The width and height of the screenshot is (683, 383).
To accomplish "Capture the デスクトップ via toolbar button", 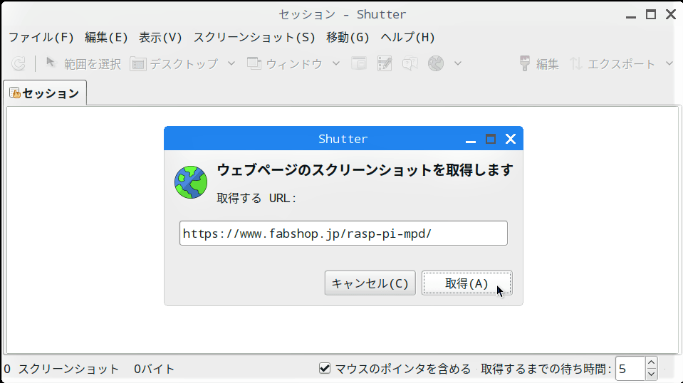I will [x=174, y=63].
